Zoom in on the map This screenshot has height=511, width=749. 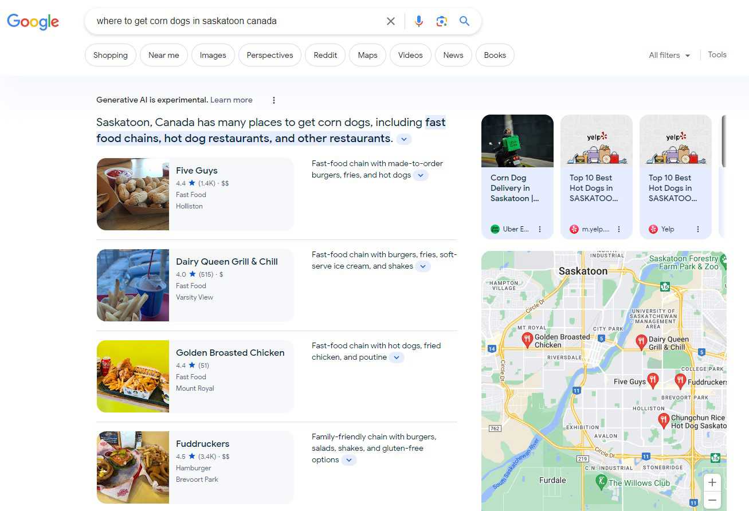tap(712, 482)
